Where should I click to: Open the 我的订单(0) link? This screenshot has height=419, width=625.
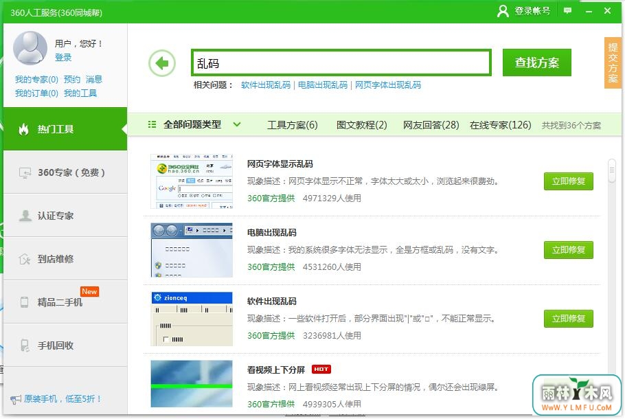pyautogui.click(x=36, y=93)
